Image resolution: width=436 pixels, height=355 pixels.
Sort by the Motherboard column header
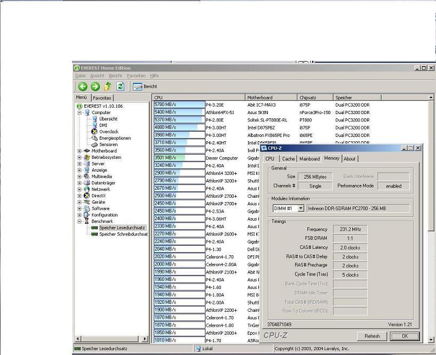[271, 98]
